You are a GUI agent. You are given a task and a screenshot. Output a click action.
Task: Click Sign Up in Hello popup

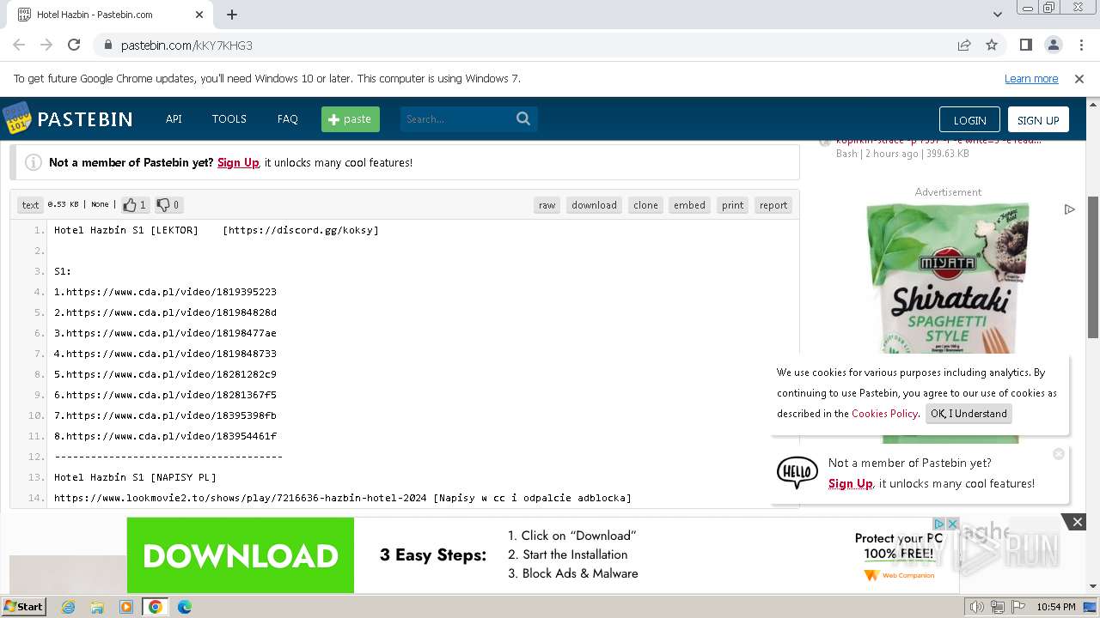pyautogui.click(x=851, y=483)
